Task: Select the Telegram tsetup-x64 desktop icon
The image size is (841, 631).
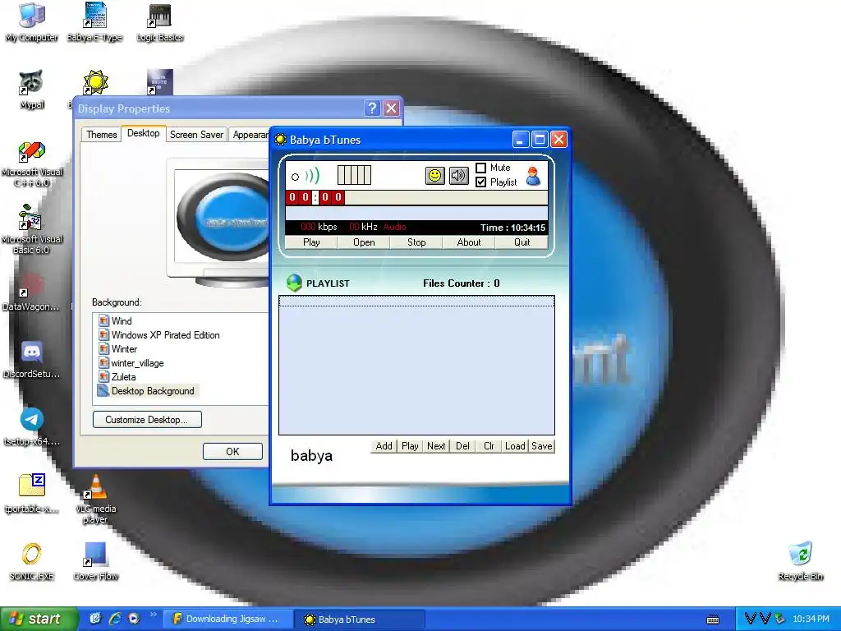Action: pos(32,427)
